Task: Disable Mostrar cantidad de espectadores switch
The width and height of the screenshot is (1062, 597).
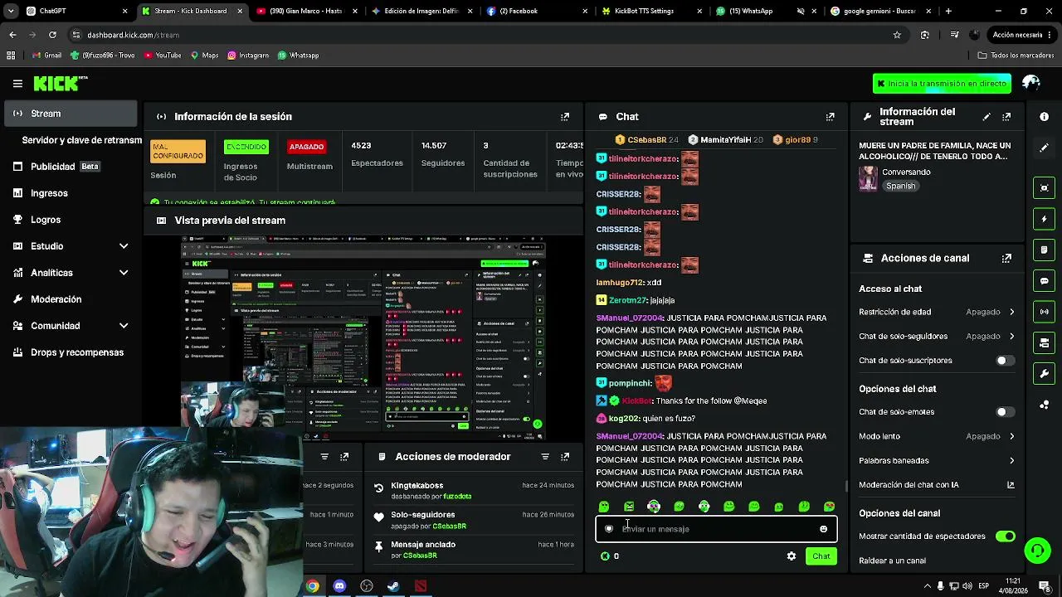Action: point(1005,536)
